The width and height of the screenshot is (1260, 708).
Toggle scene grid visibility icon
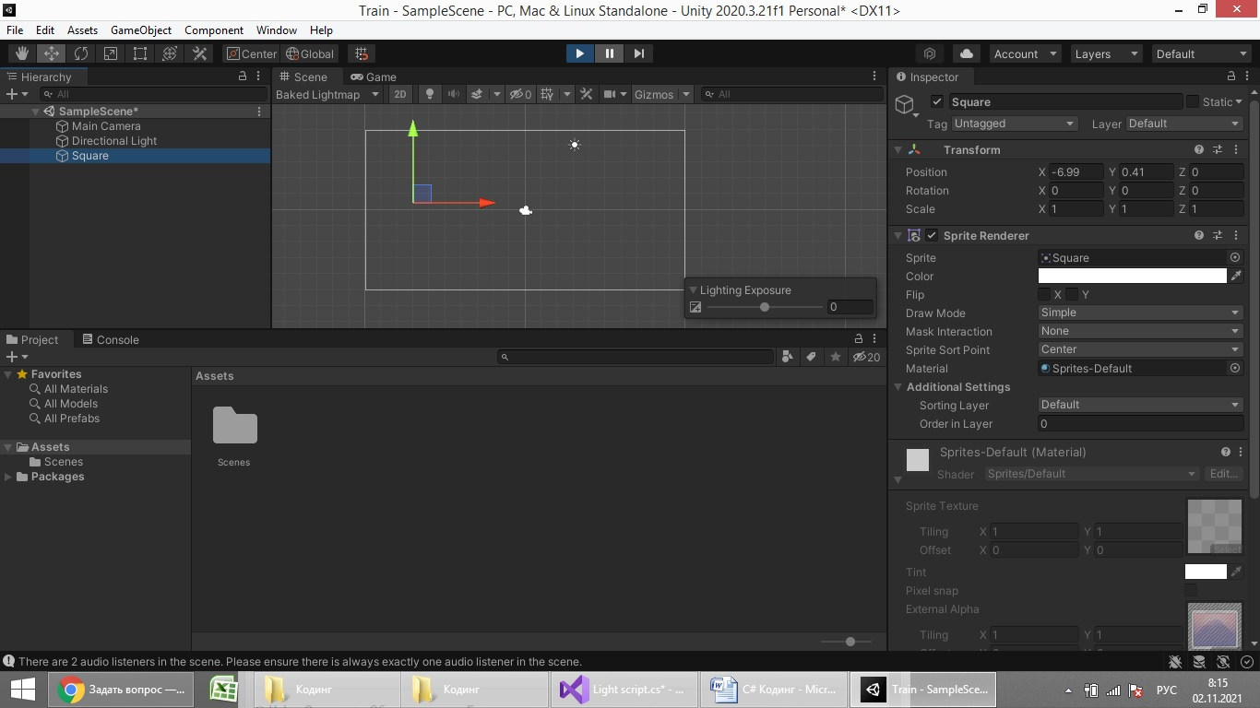point(547,94)
